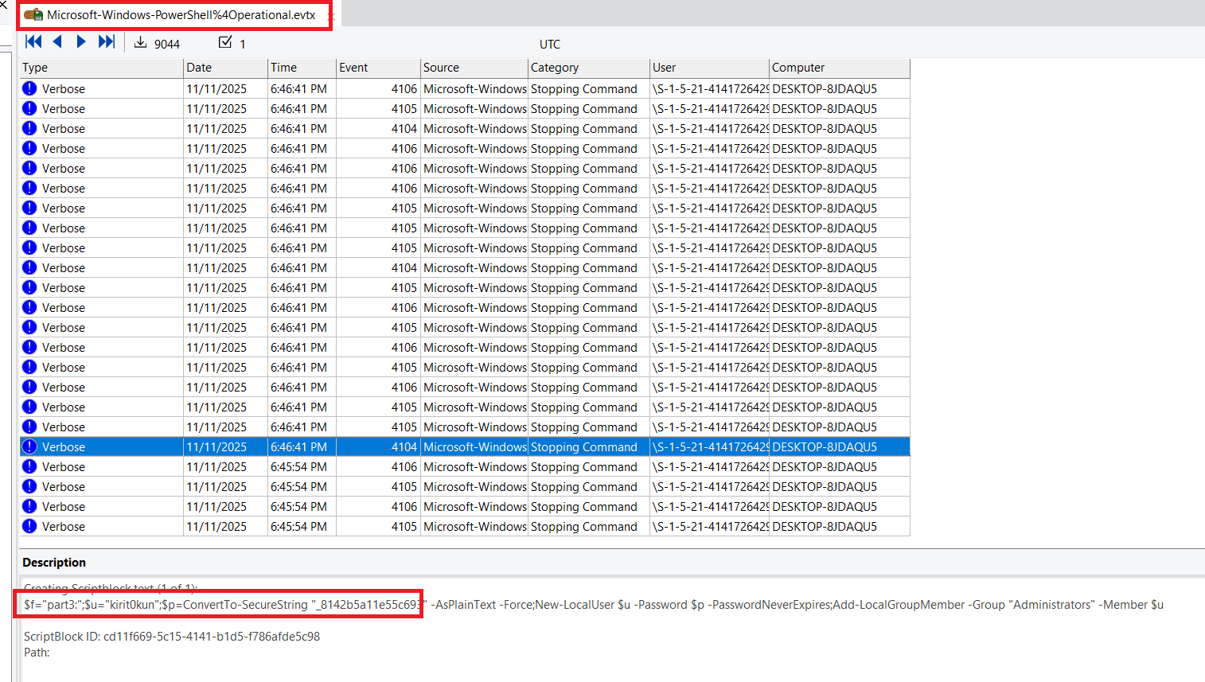This screenshot has width=1205, height=682.
Task: Click the Category column header
Action: 588,68
